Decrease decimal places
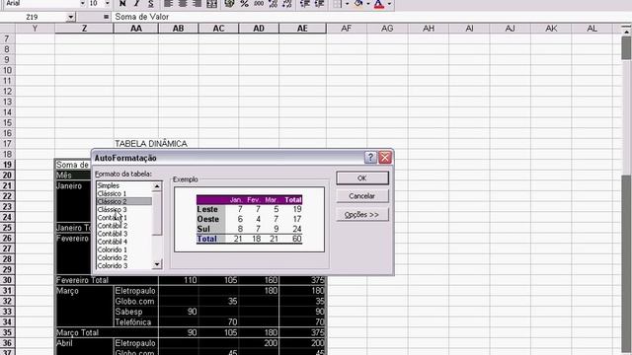The image size is (632, 355). point(287,4)
